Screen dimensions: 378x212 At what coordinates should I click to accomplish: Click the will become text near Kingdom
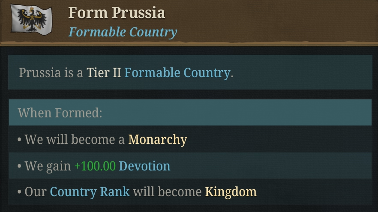click(167, 192)
